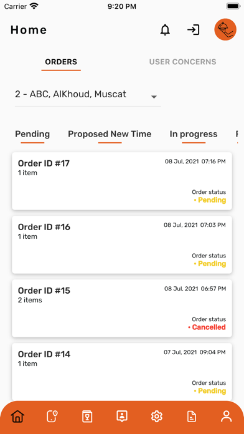244x434 pixels.
Task: Open the notifications bell icon
Action: pos(165,30)
